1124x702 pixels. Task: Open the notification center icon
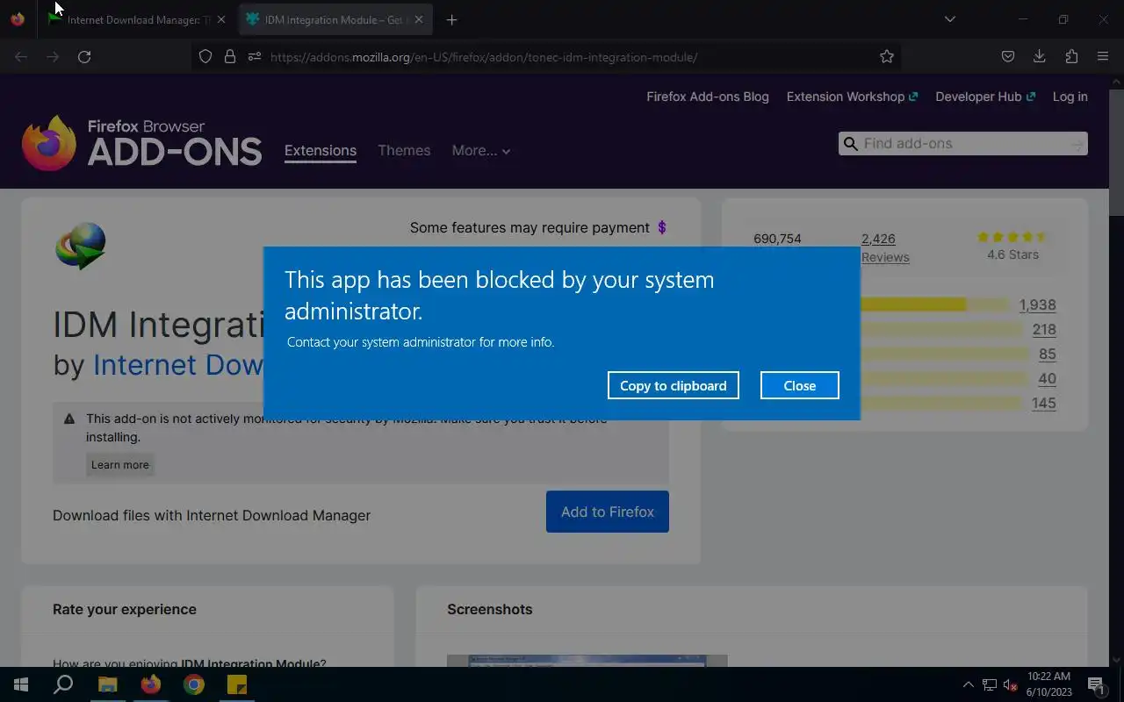(1096, 684)
